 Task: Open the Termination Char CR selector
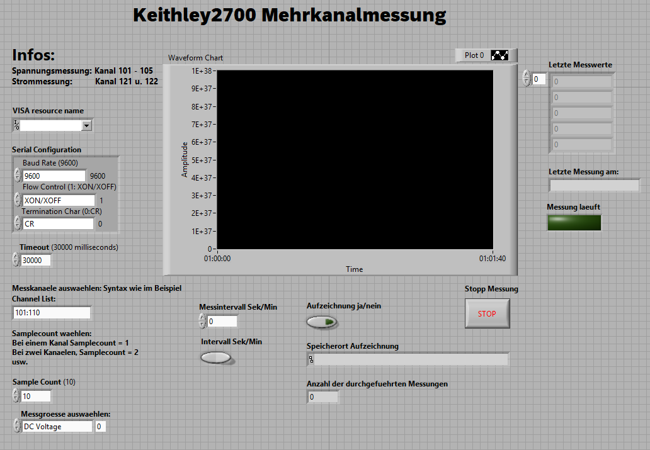[58, 224]
